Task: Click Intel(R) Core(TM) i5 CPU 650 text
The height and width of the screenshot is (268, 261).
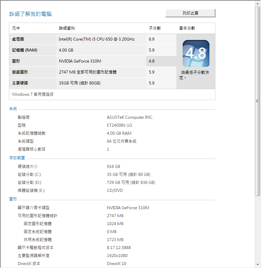Action: pos(97,39)
